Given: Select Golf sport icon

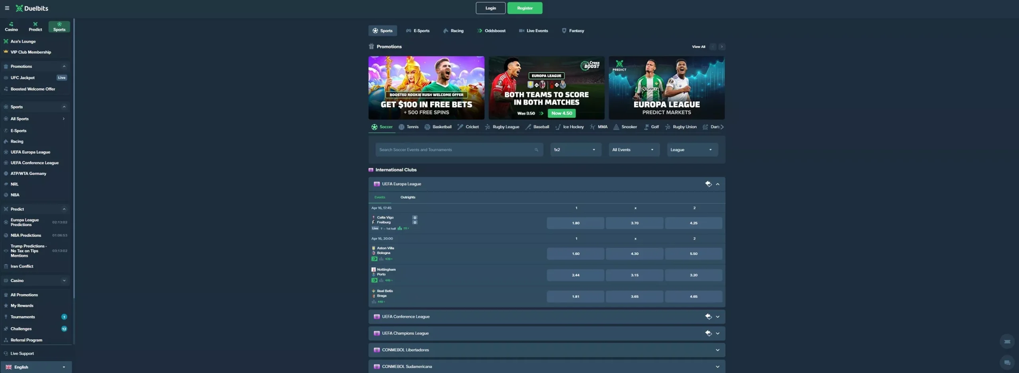Looking at the screenshot, I should (646, 127).
